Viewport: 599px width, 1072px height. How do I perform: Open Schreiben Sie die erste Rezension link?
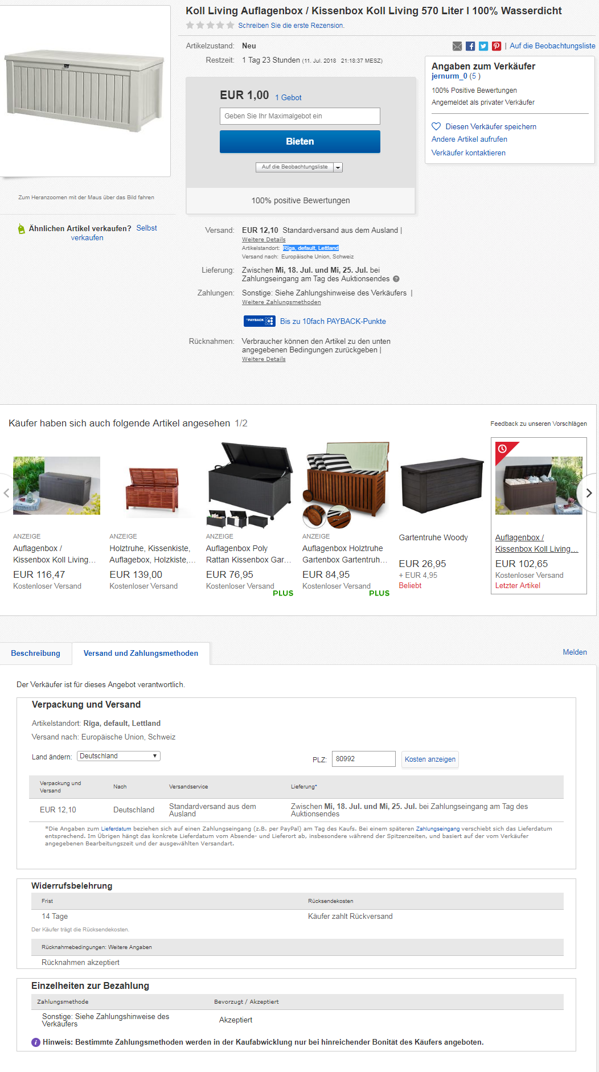tap(291, 26)
